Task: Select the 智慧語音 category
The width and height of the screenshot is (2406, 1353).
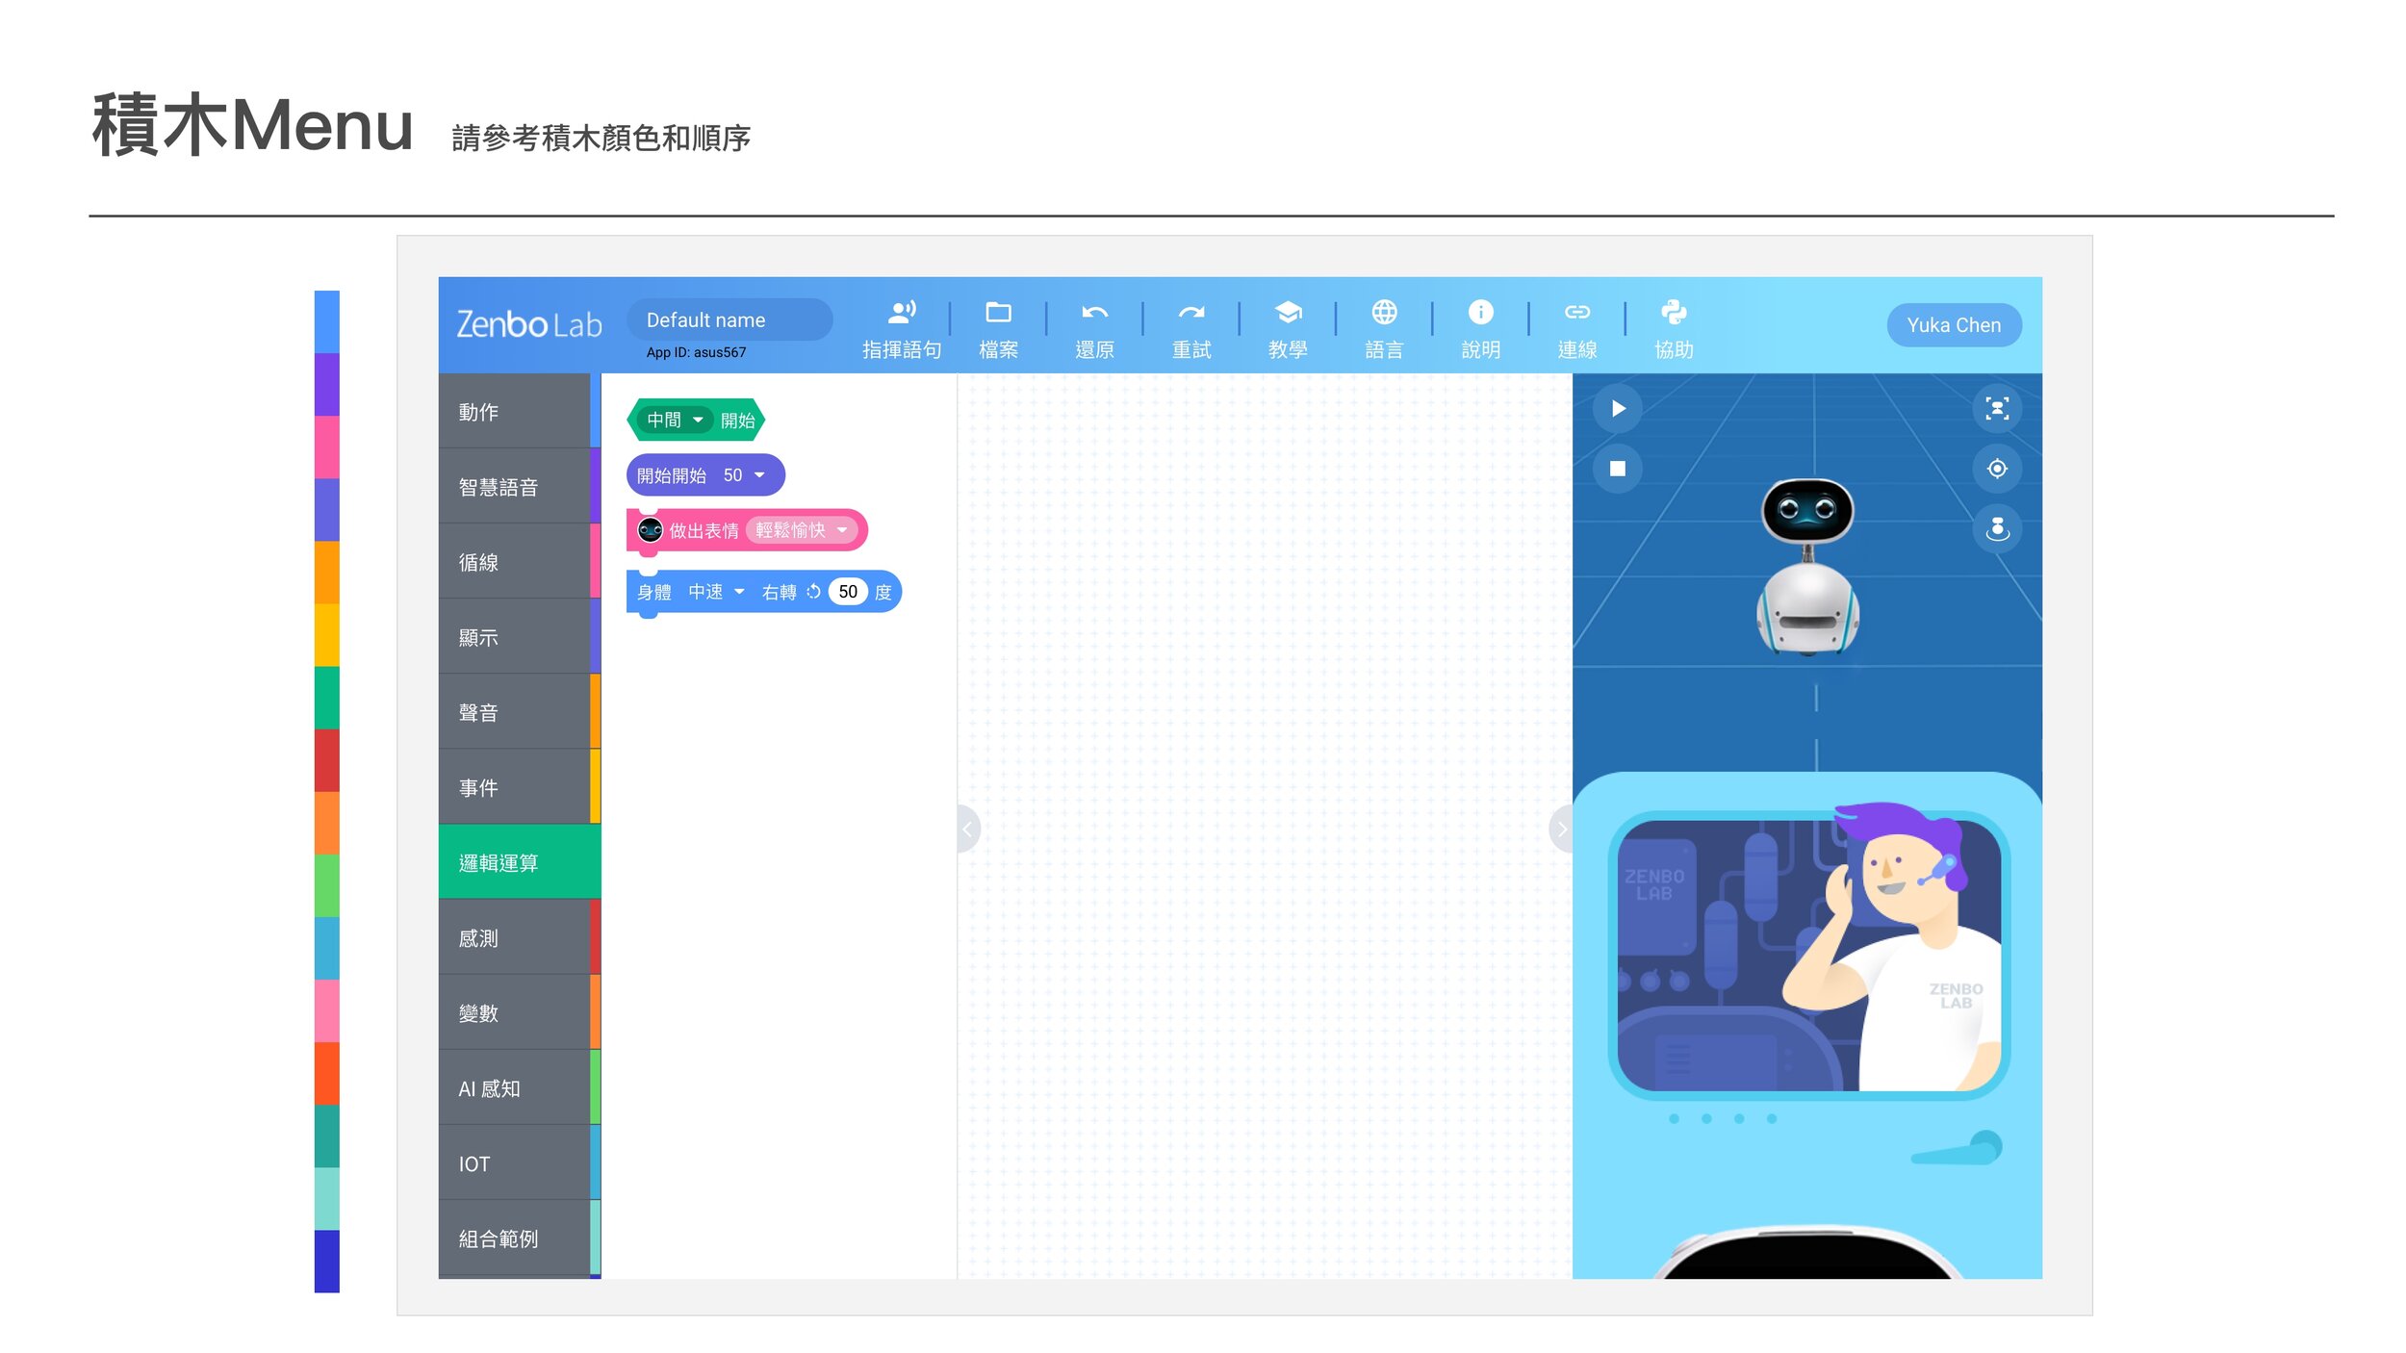Action: (520, 486)
